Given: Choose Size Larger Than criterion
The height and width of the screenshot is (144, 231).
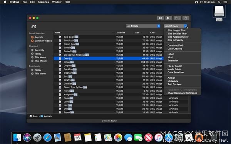Looking at the screenshot, I should [177, 30].
